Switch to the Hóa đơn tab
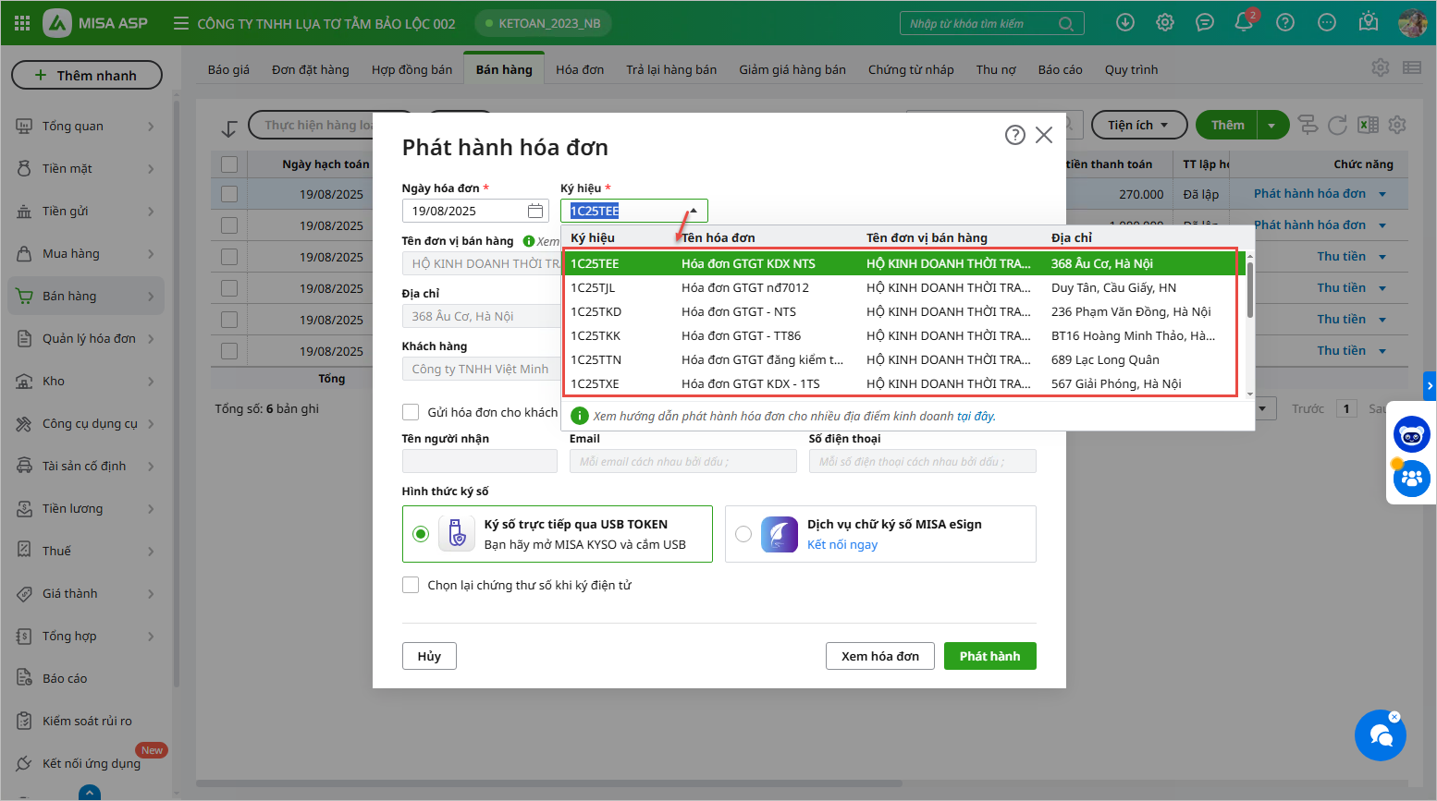Viewport: 1437px width, 801px height. 579,69
